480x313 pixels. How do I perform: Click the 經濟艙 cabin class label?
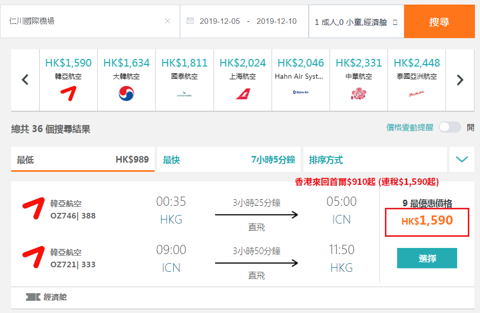pos(55,297)
